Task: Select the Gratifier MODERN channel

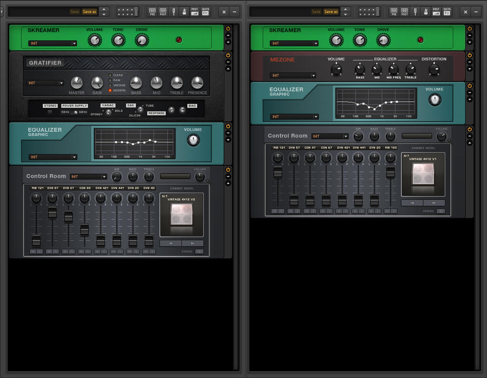Action: tap(110, 91)
